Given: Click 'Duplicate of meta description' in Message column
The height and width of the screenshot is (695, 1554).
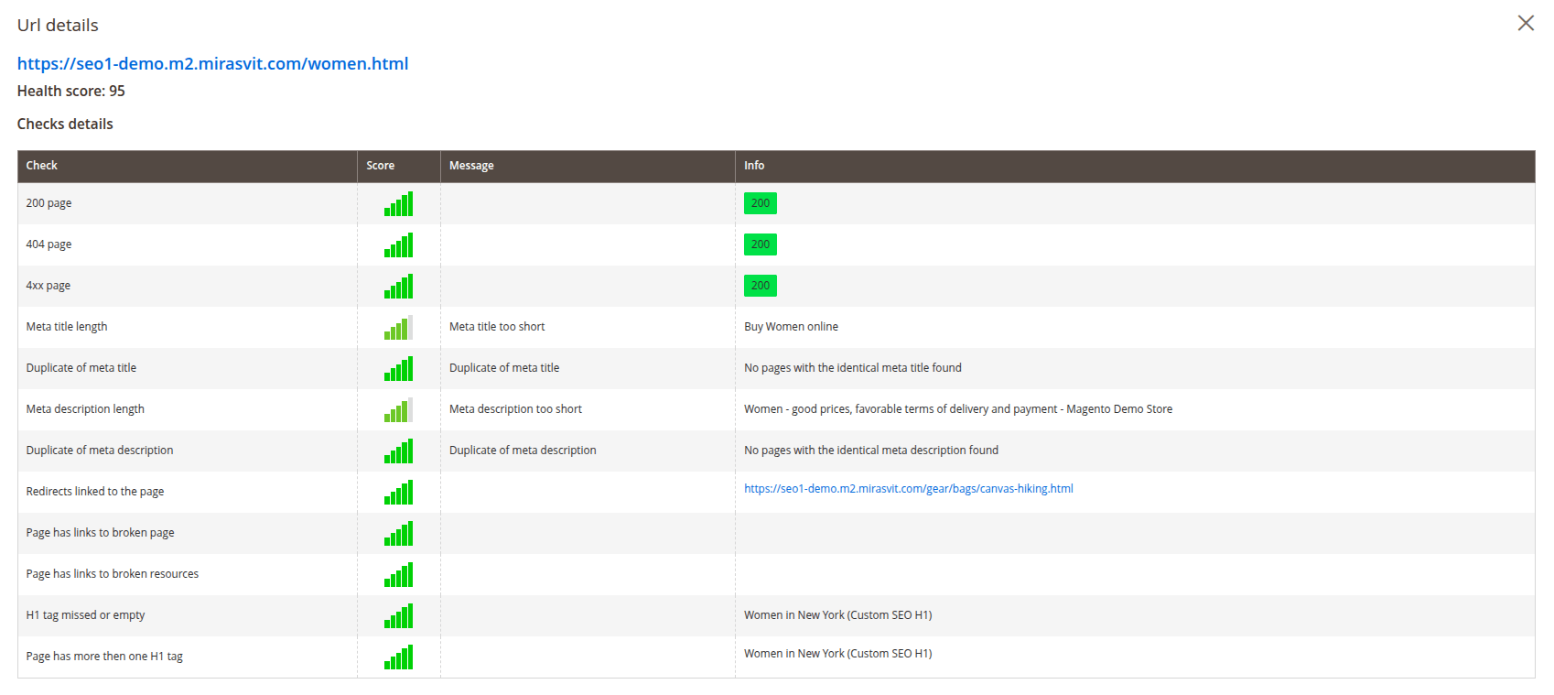Looking at the screenshot, I should pos(523,451).
